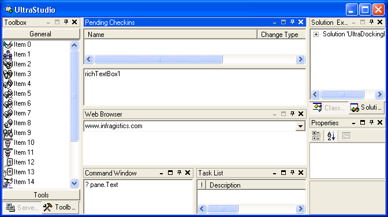
Task: Select the Item 10 toolbox icon
Action: pos(8,143)
